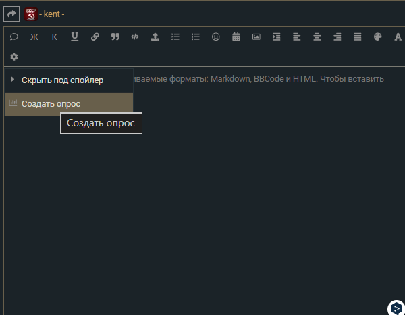Screen dimensions: 405x315
Task: Insert a numbered list
Action: [x=196, y=37]
